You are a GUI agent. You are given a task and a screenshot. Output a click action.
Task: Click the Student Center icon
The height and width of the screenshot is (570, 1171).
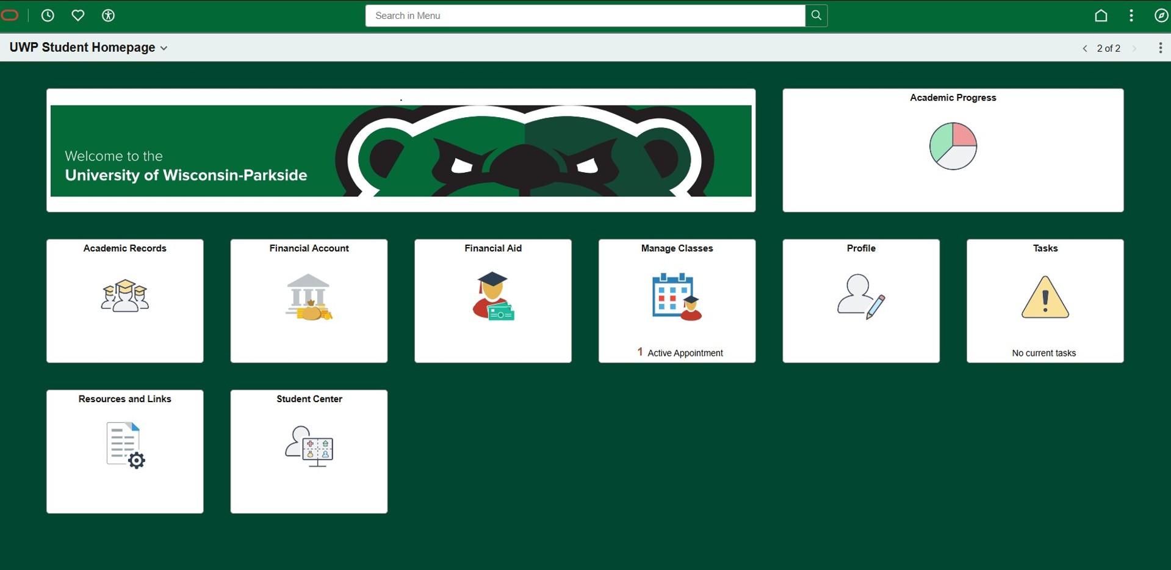309,447
